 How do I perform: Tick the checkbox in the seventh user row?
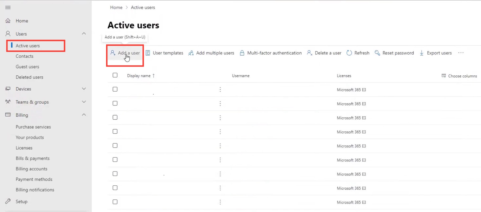[115, 174]
